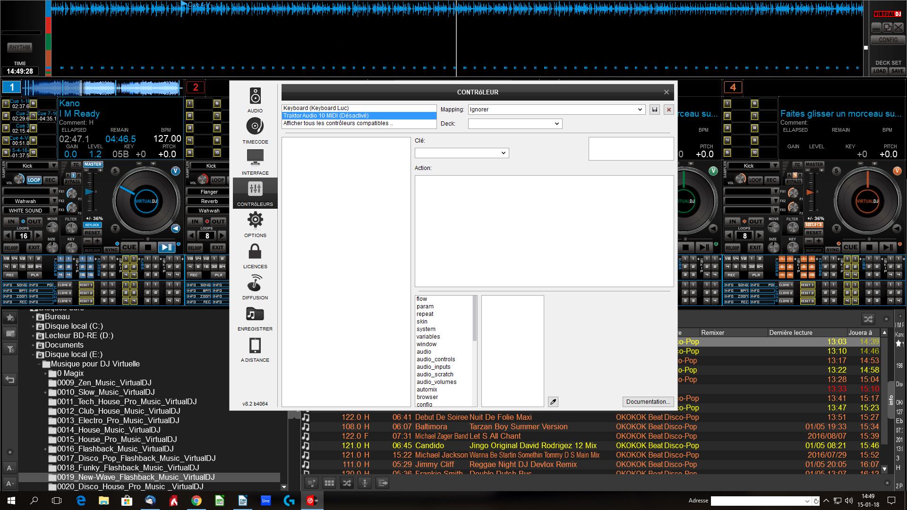Screen dimensions: 907x510
Task: Expand the 0010_Slow_Music_VirtualDJ folder
Action: (x=46, y=392)
